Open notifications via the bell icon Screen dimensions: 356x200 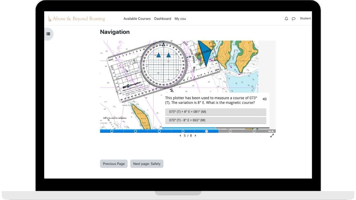[286, 18]
